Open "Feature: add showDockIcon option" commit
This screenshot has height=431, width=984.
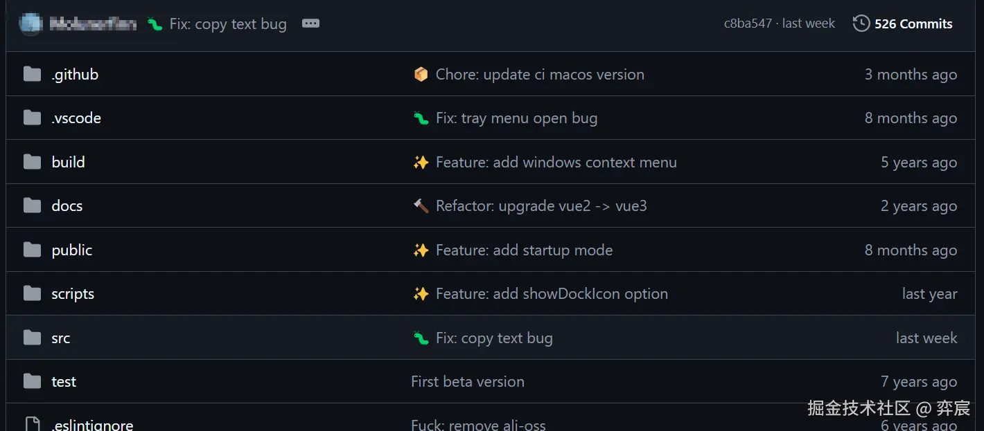pos(552,294)
